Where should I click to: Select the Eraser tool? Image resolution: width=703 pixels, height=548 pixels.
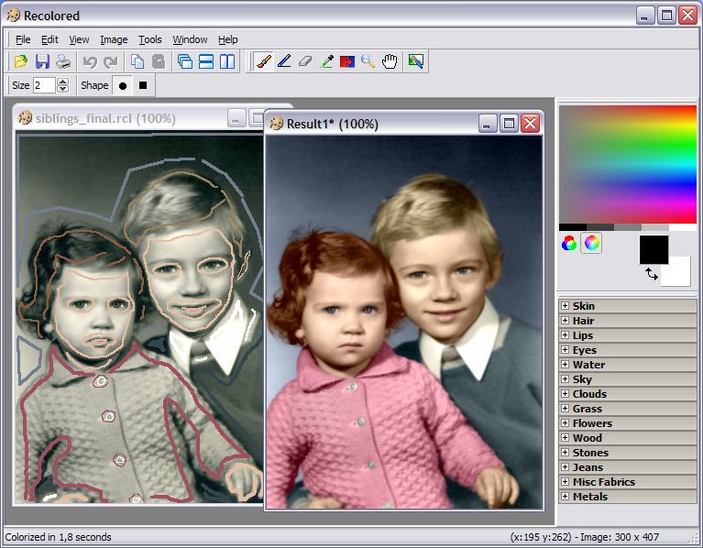pyautogui.click(x=305, y=61)
